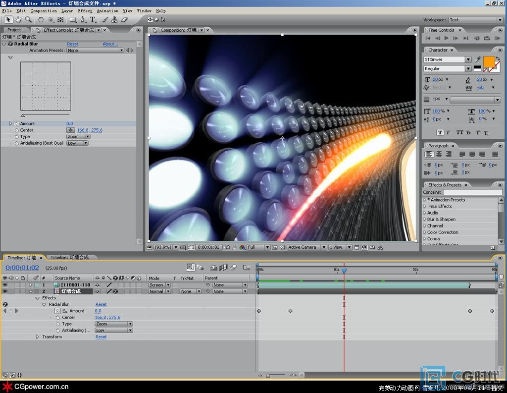Start RAM Preview in Time Controls

497,38
